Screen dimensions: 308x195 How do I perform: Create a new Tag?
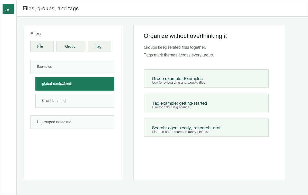pyautogui.click(x=99, y=46)
